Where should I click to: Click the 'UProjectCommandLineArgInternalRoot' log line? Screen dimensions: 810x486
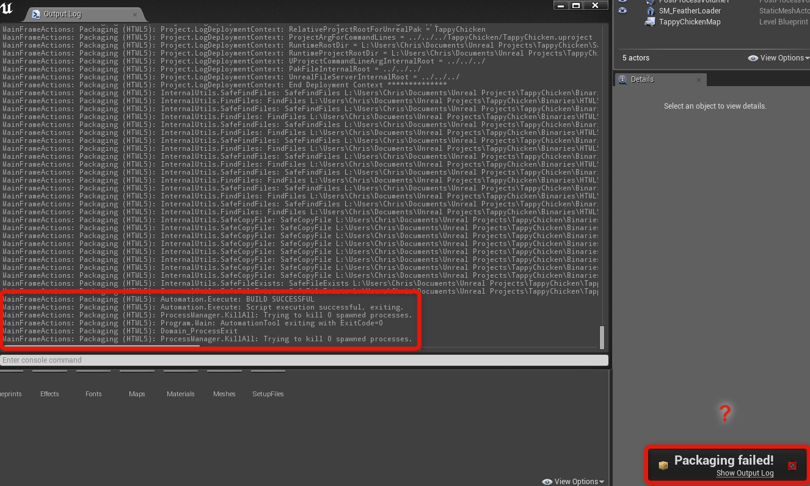coord(244,61)
